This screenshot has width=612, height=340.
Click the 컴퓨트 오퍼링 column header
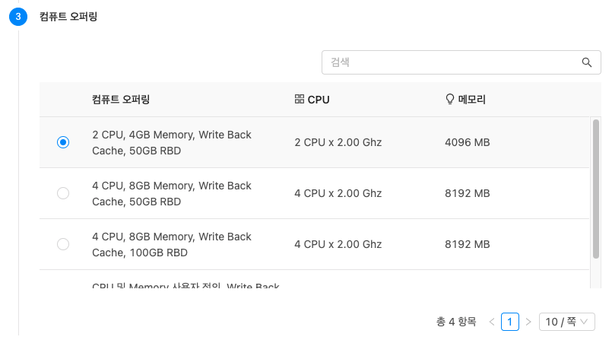(121, 100)
